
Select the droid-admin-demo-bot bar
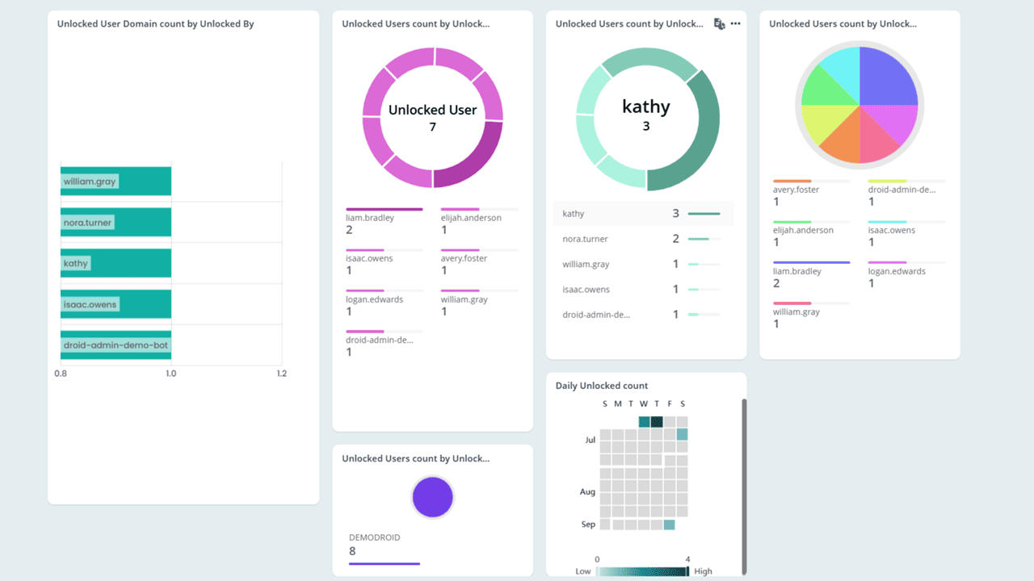tap(116, 345)
